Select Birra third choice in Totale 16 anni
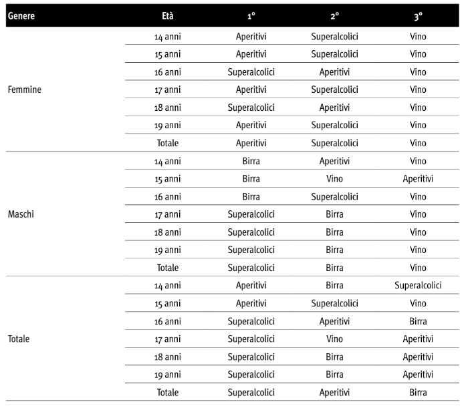The height and width of the screenshot is (408, 468). (418, 321)
